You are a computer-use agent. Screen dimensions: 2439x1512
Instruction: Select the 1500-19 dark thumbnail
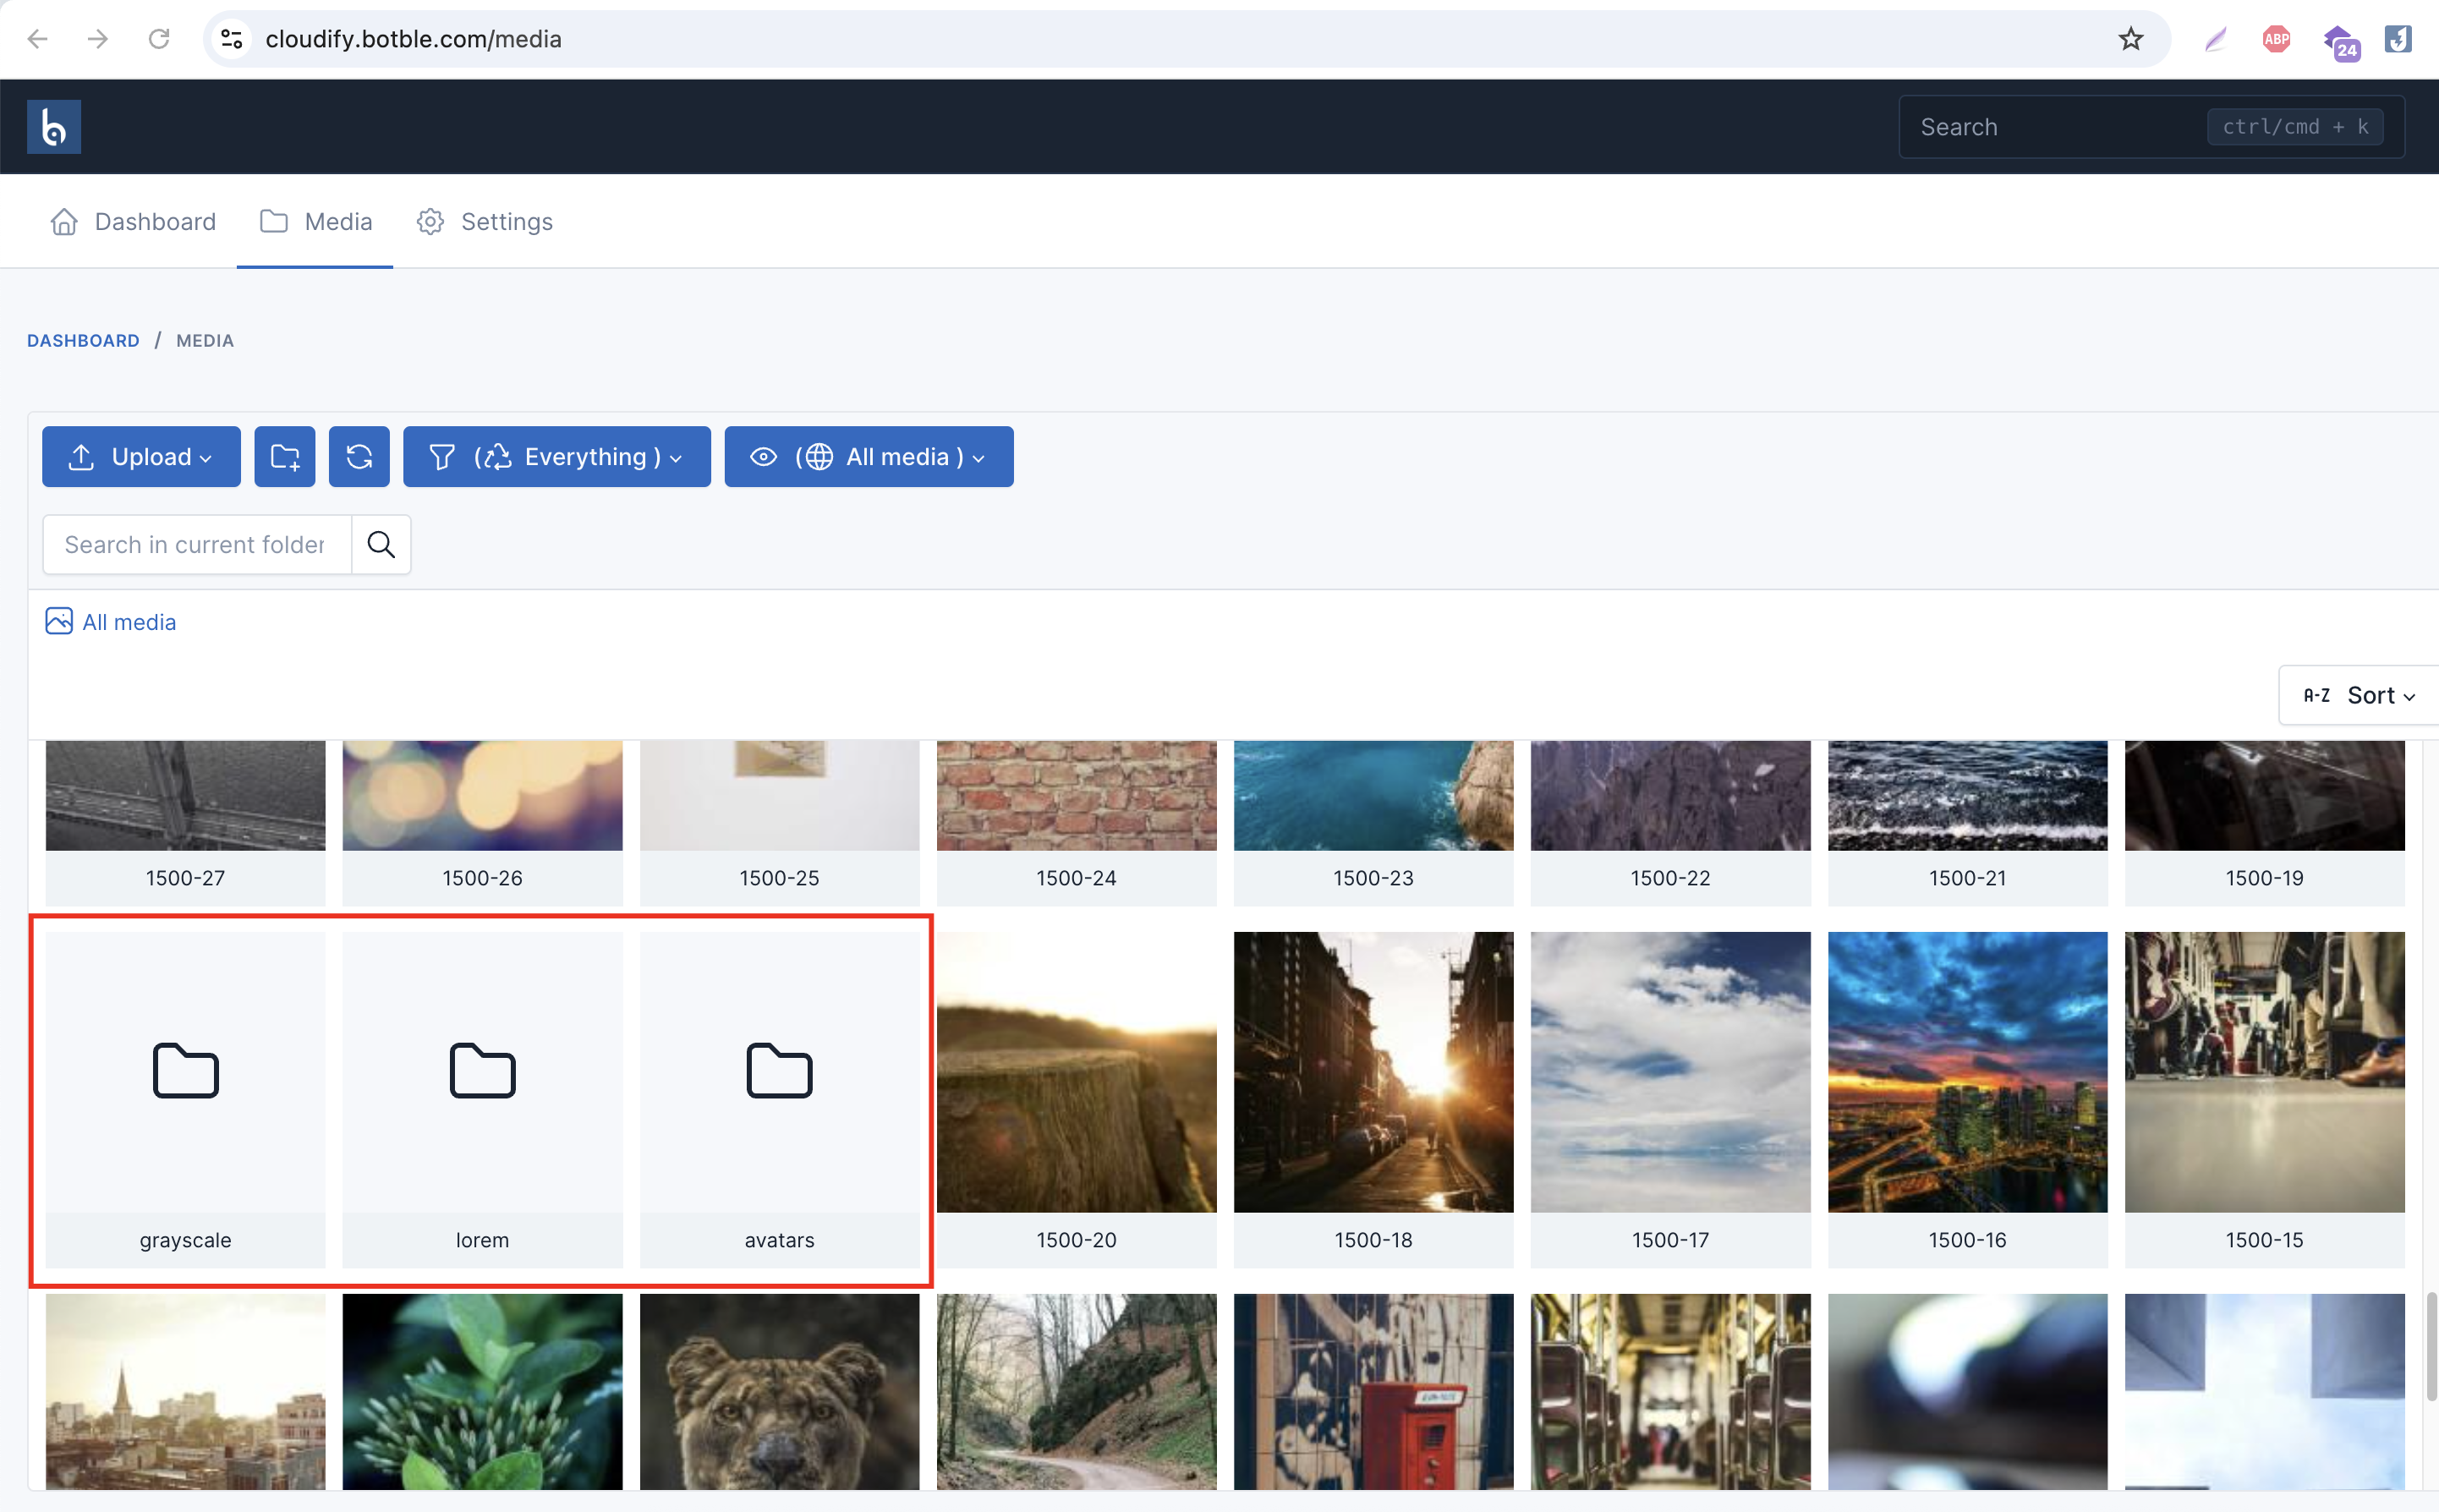click(x=2265, y=796)
